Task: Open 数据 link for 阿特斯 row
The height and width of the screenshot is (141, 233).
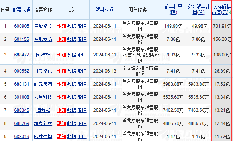Action: click(x=72, y=55)
